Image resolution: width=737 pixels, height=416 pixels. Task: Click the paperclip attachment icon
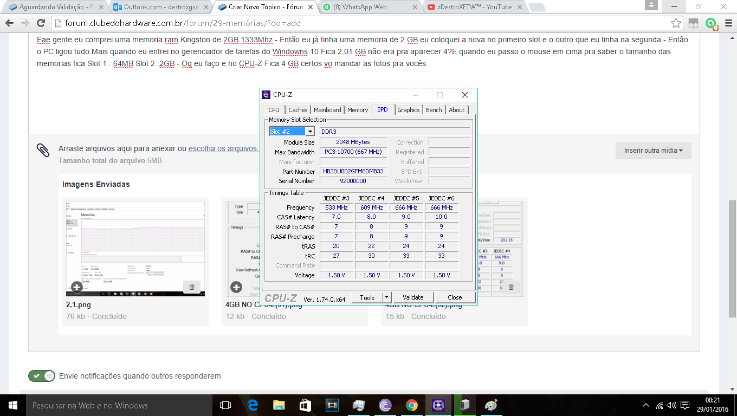coord(43,150)
